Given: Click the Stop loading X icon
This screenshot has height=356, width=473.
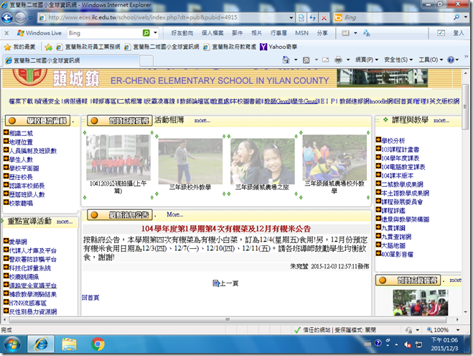Looking at the screenshot, I should [x=324, y=18].
